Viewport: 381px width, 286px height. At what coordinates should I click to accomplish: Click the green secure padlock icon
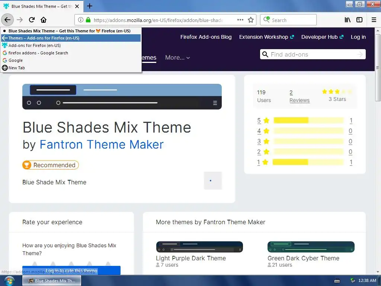[x=88, y=20]
